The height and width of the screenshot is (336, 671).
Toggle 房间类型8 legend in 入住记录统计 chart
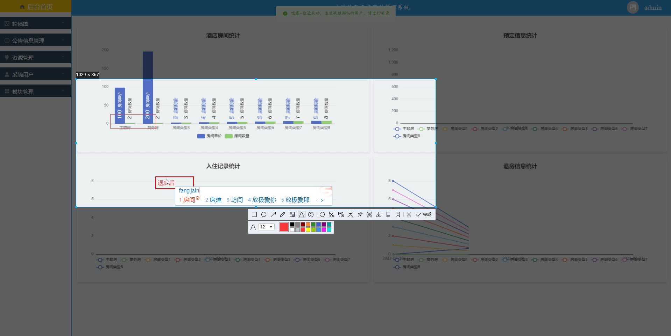click(110, 267)
